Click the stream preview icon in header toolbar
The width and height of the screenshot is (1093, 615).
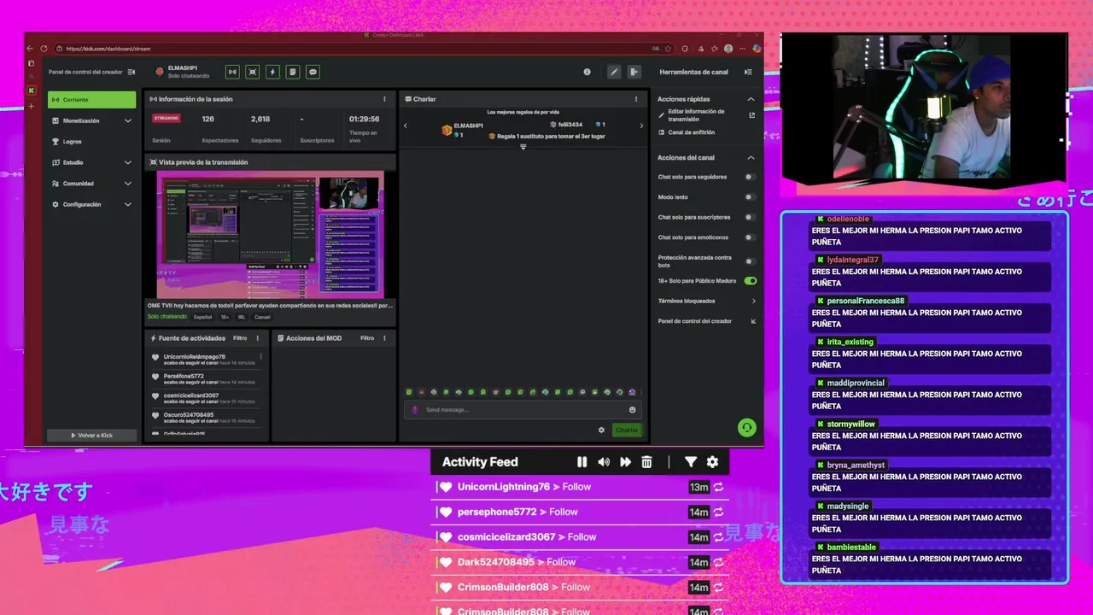pos(253,72)
